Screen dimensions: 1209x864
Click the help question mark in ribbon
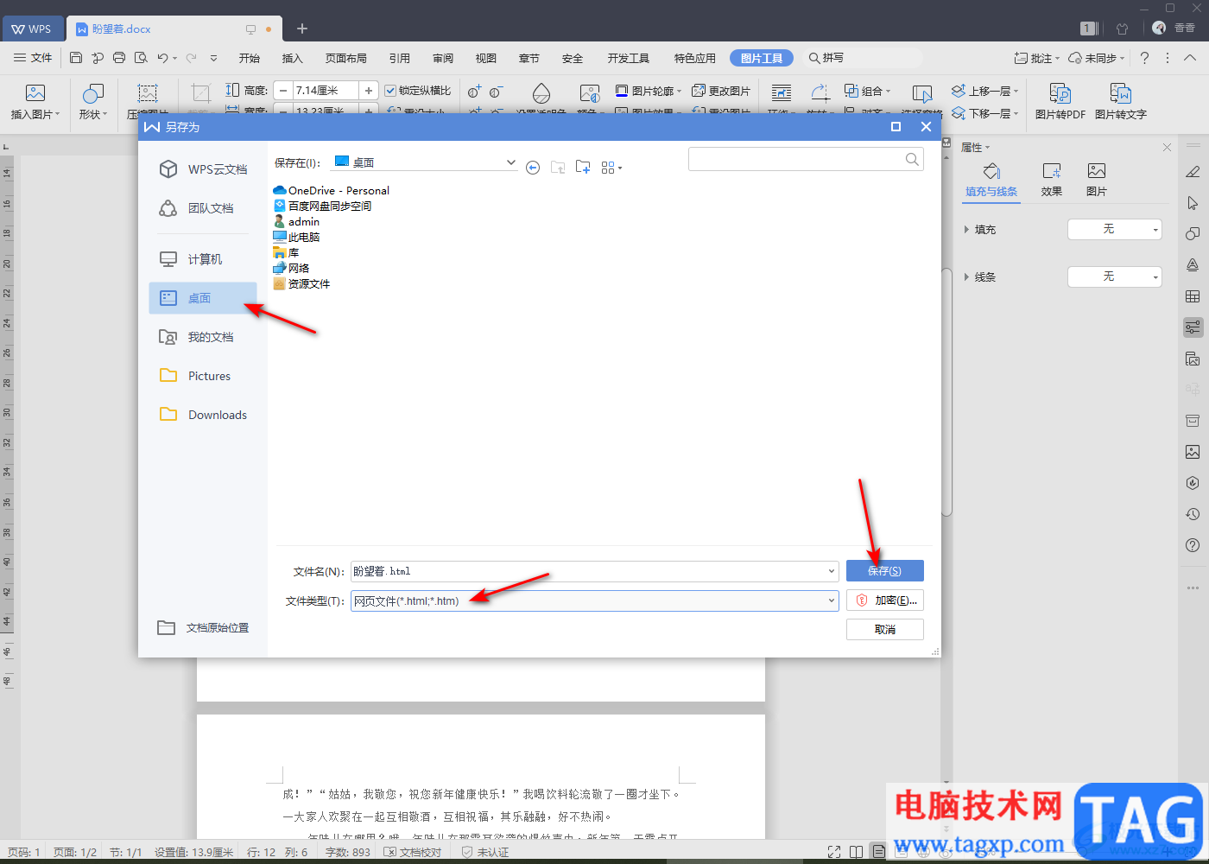click(x=1144, y=58)
